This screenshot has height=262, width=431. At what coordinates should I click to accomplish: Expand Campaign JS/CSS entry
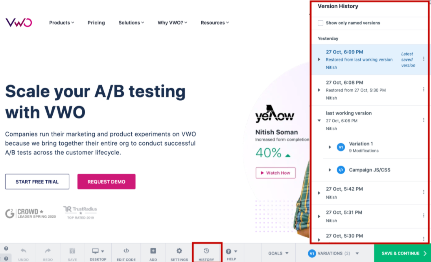point(330,170)
